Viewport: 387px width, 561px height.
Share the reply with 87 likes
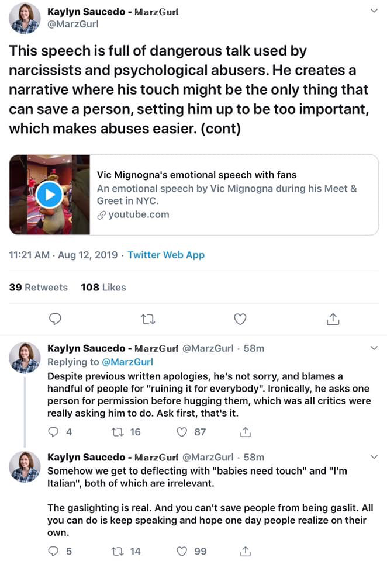[x=246, y=432]
